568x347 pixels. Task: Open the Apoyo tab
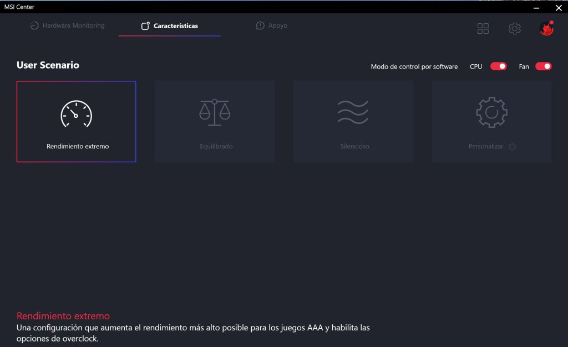[x=272, y=25]
